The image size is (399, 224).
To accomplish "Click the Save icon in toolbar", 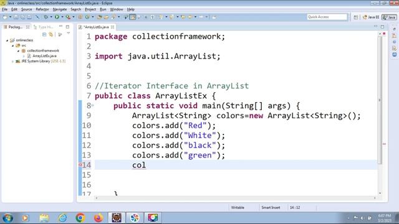I will click(x=16, y=17).
